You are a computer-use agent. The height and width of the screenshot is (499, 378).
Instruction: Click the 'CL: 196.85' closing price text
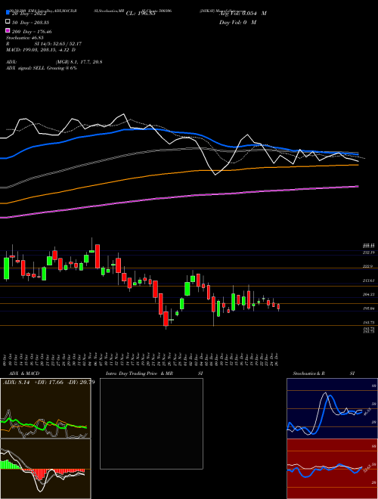point(141,14)
